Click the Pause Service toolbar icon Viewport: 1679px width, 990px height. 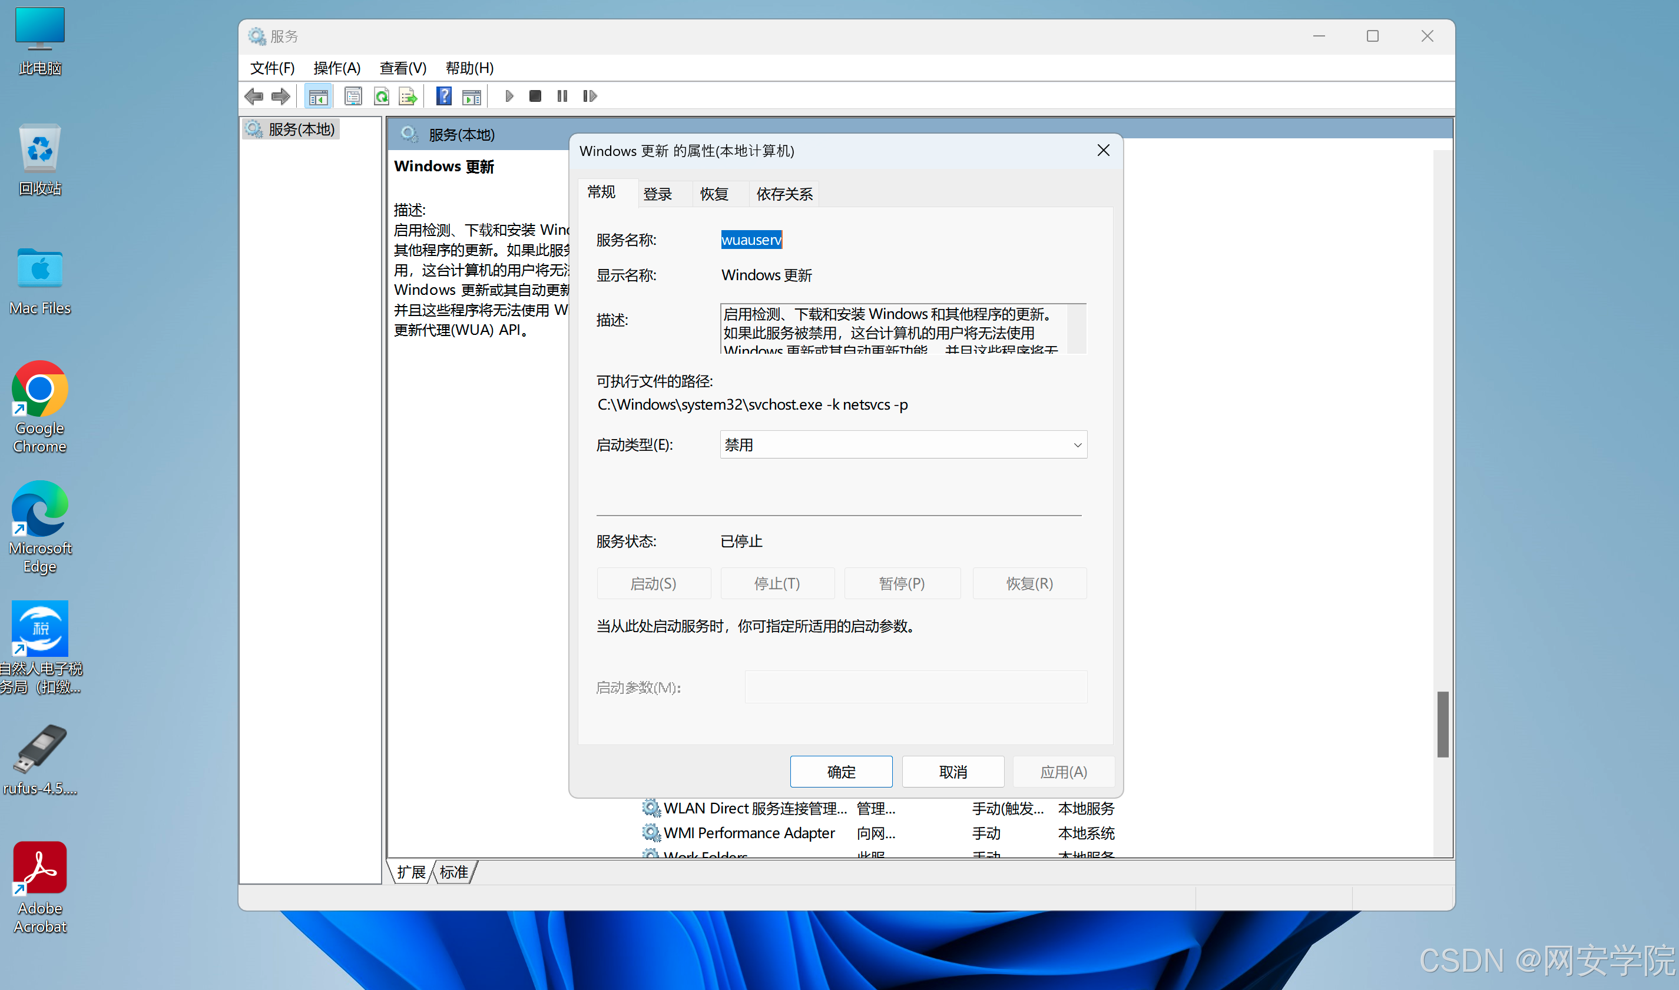(x=562, y=96)
